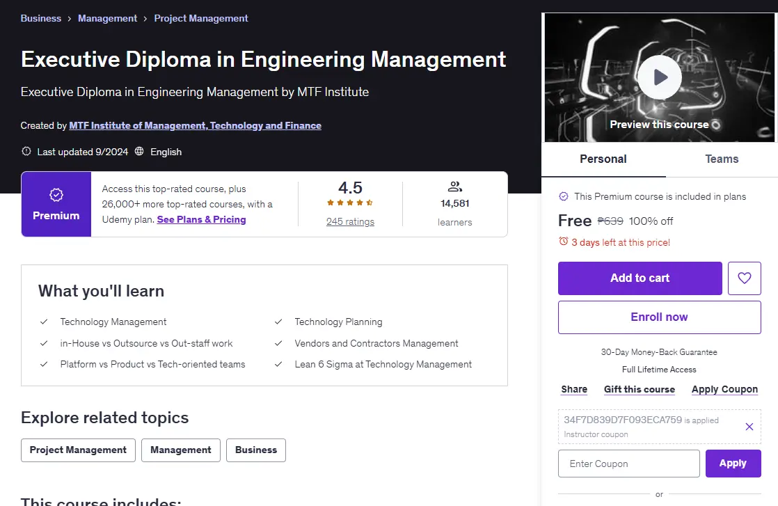Add course to wishlist with heart icon
Image resolution: width=778 pixels, height=506 pixels.
[x=745, y=278]
